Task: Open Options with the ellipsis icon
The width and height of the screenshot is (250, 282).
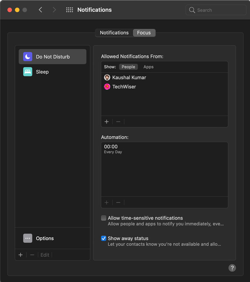Action: pos(28,238)
